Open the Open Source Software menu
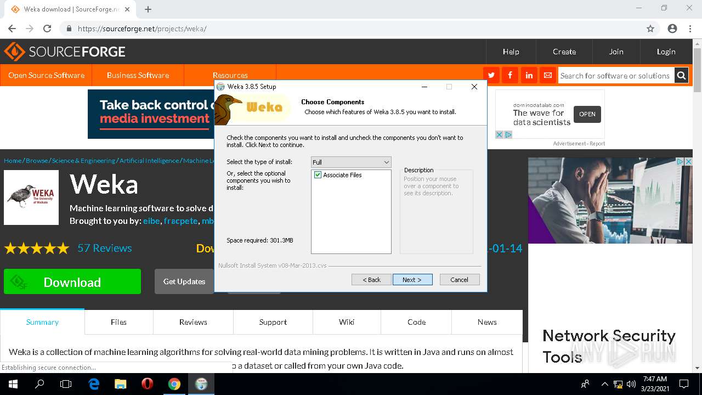 pyautogui.click(x=46, y=75)
